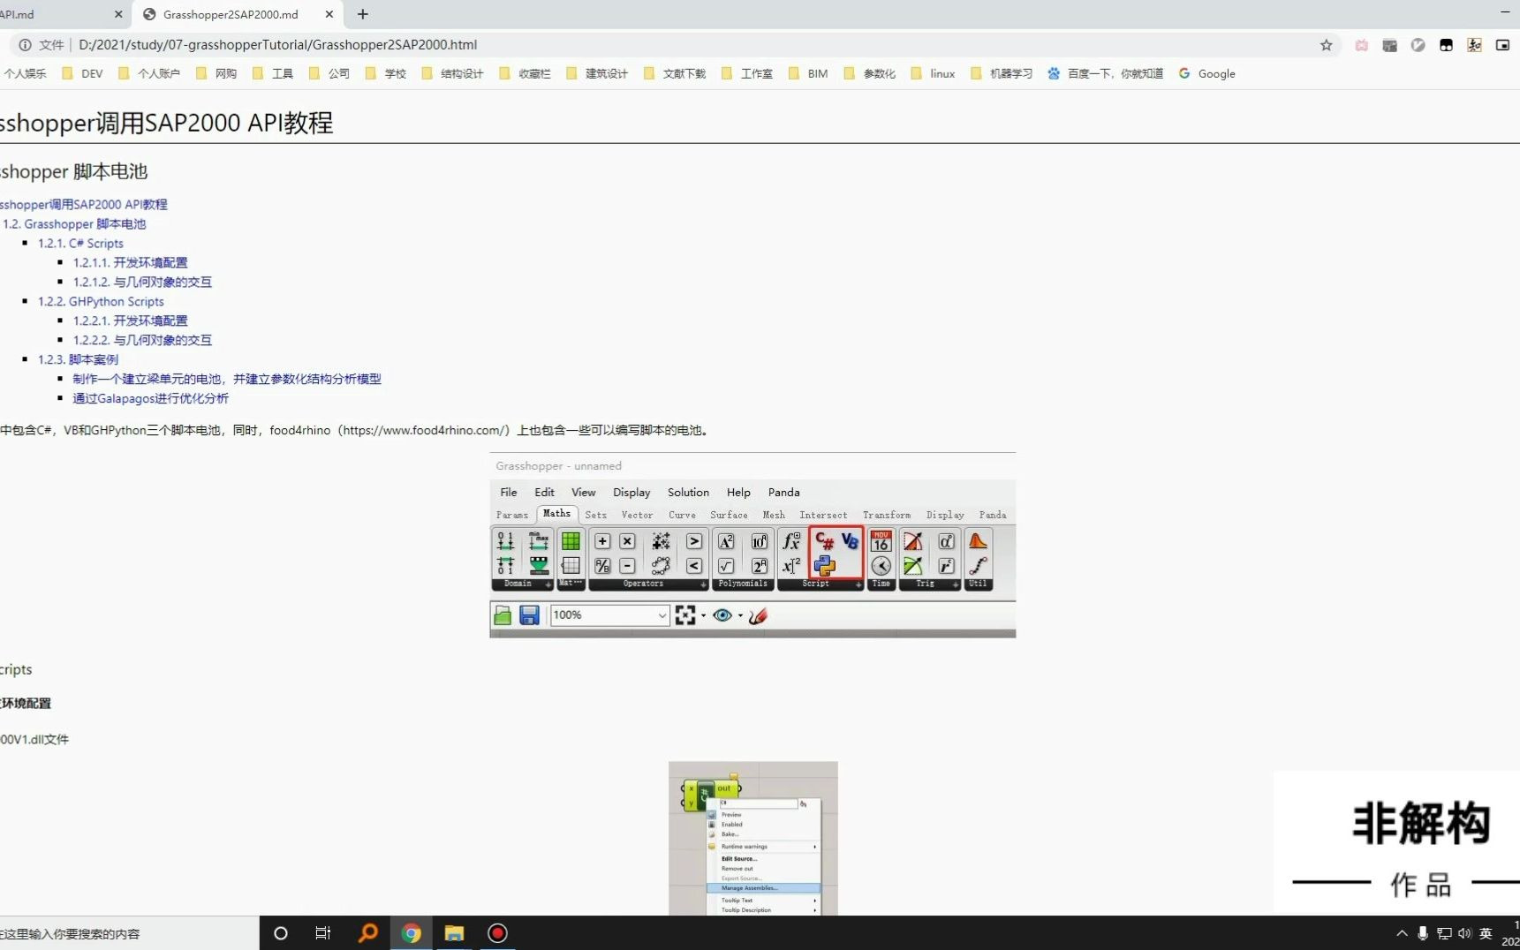The width and height of the screenshot is (1520, 950).
Task: Click the Nov 16 calendar icon in Time group
Action: pos(881,541)
